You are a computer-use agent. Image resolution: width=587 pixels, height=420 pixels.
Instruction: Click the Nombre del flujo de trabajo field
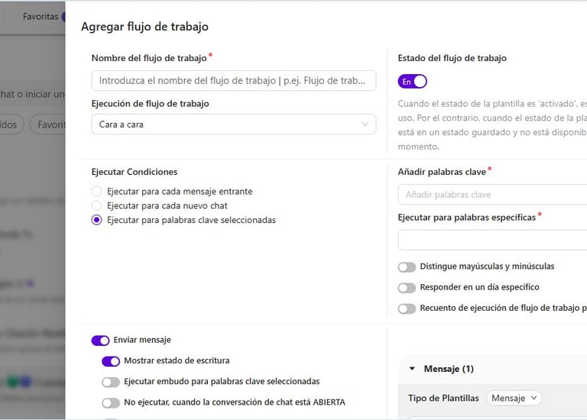[x=233, y=80]
